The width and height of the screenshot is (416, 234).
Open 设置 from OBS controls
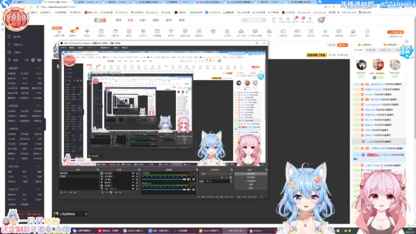pos(251,185)
